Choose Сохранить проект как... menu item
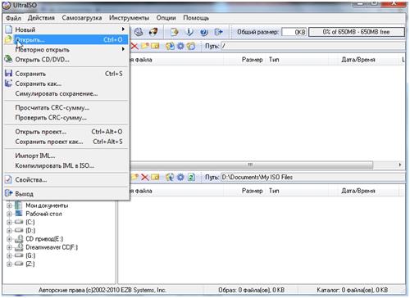The width and height of the screenshot is (410, 298). (66, 142)
